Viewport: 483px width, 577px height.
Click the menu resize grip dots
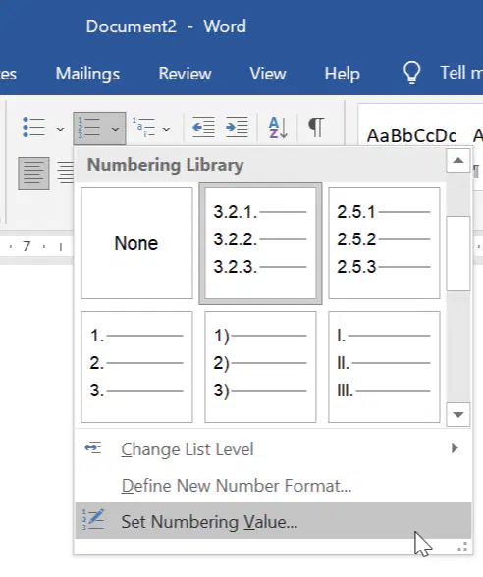coord(462,547)
